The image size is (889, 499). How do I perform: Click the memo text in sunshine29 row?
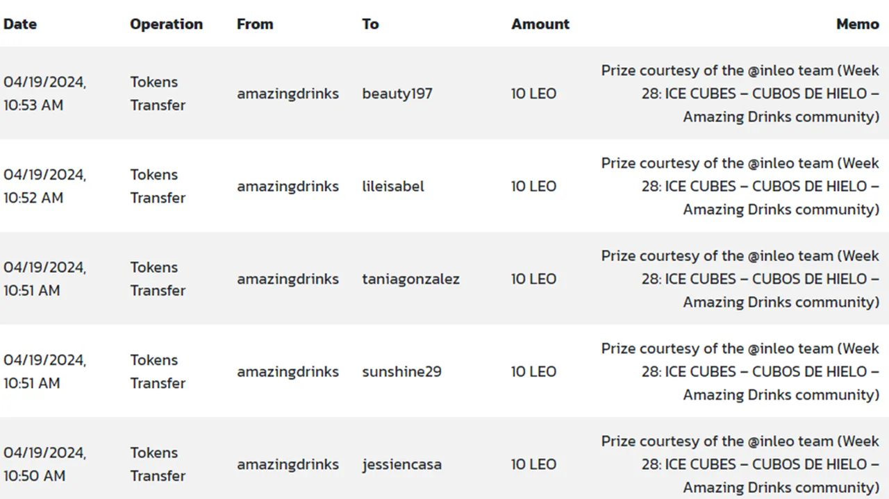740,371
